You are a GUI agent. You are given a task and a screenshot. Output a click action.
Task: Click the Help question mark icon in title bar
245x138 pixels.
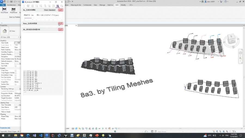225,2
